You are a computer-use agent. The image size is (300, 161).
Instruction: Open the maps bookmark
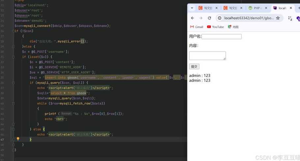pyautogui.click(x=233, y=27)
